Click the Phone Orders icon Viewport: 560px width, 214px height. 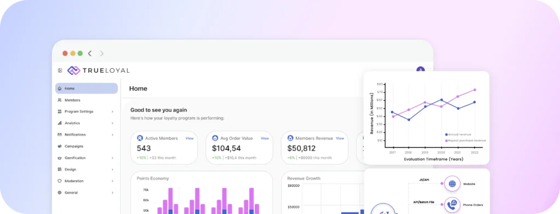452,205
